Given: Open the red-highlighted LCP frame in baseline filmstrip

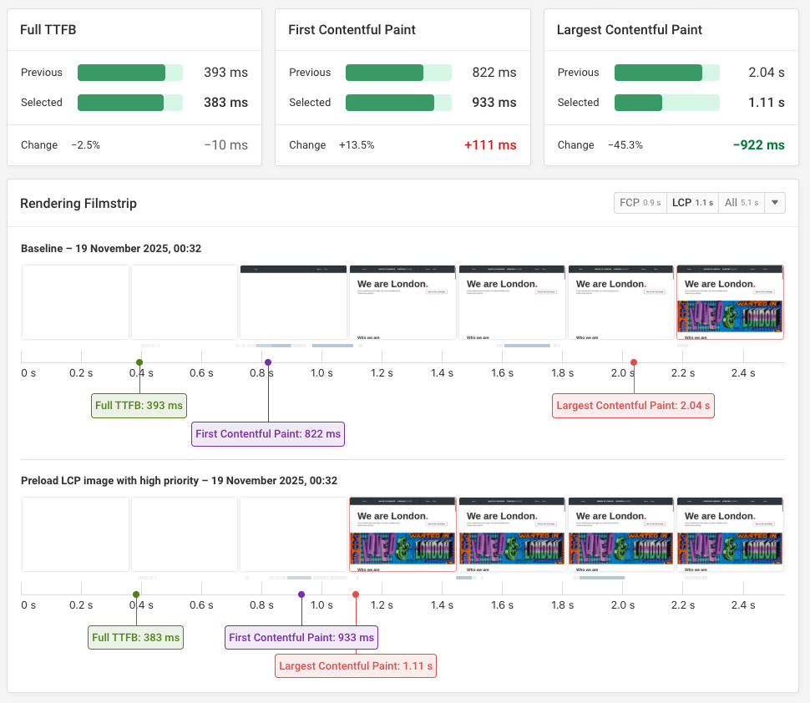Looking at the screenshot, I should (729, 302).
